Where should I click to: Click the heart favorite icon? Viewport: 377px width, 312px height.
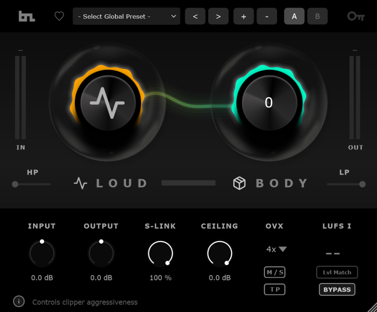59,16
